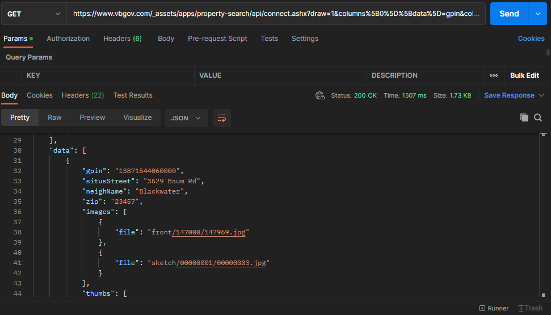Open search in response body
Viewport: 551px width, 315px height.
[538, 117]
